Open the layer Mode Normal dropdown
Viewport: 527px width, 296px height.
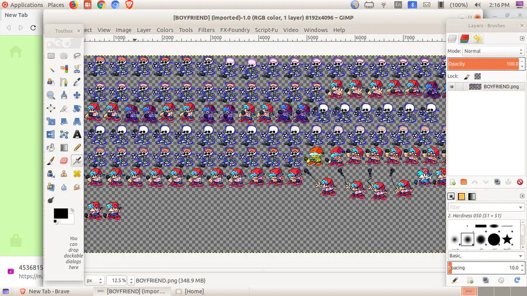coord(493,51)
